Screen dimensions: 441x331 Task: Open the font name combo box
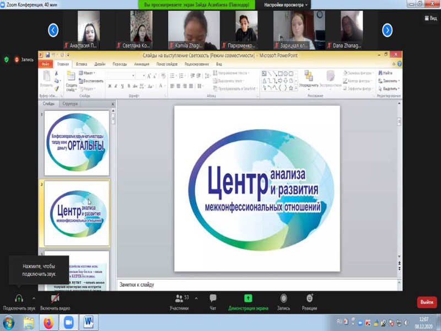click(121, 76)
